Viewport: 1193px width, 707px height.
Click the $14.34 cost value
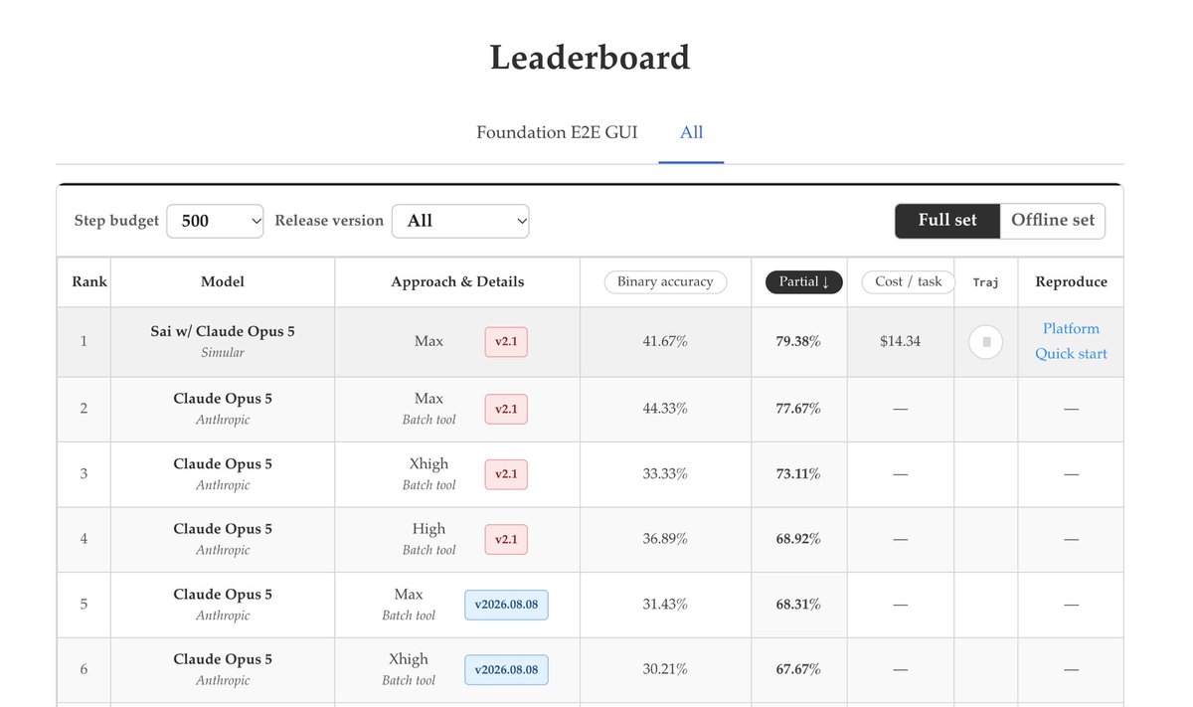(x=900, y=341)
